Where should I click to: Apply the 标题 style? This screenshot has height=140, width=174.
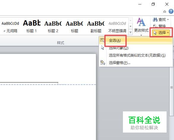[74, 27]
